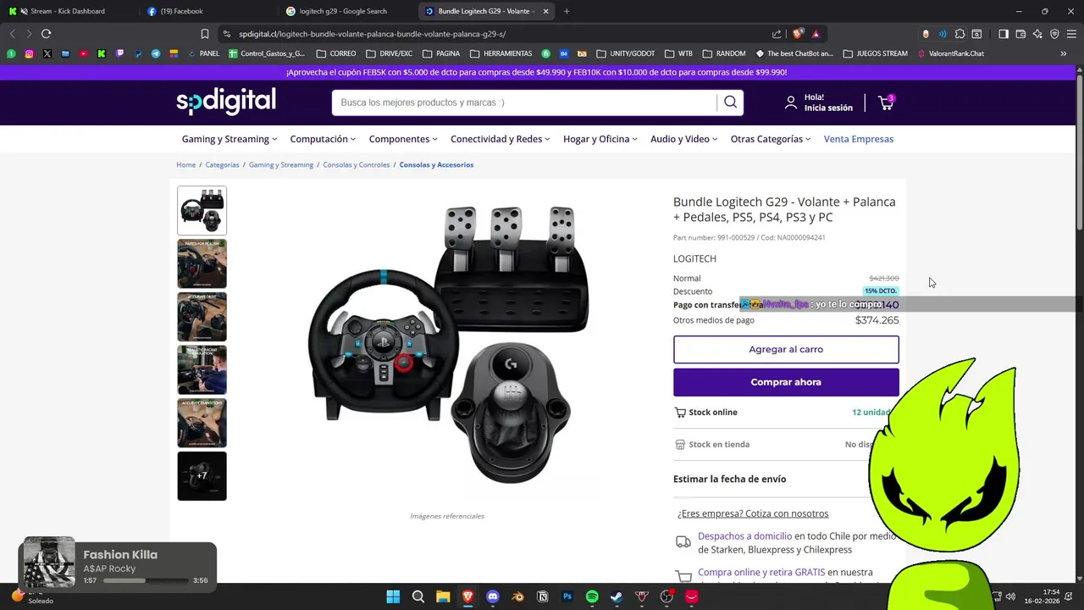Open Discord from the taskbar
1084x610 pixels.
click(x=493, y=596)
